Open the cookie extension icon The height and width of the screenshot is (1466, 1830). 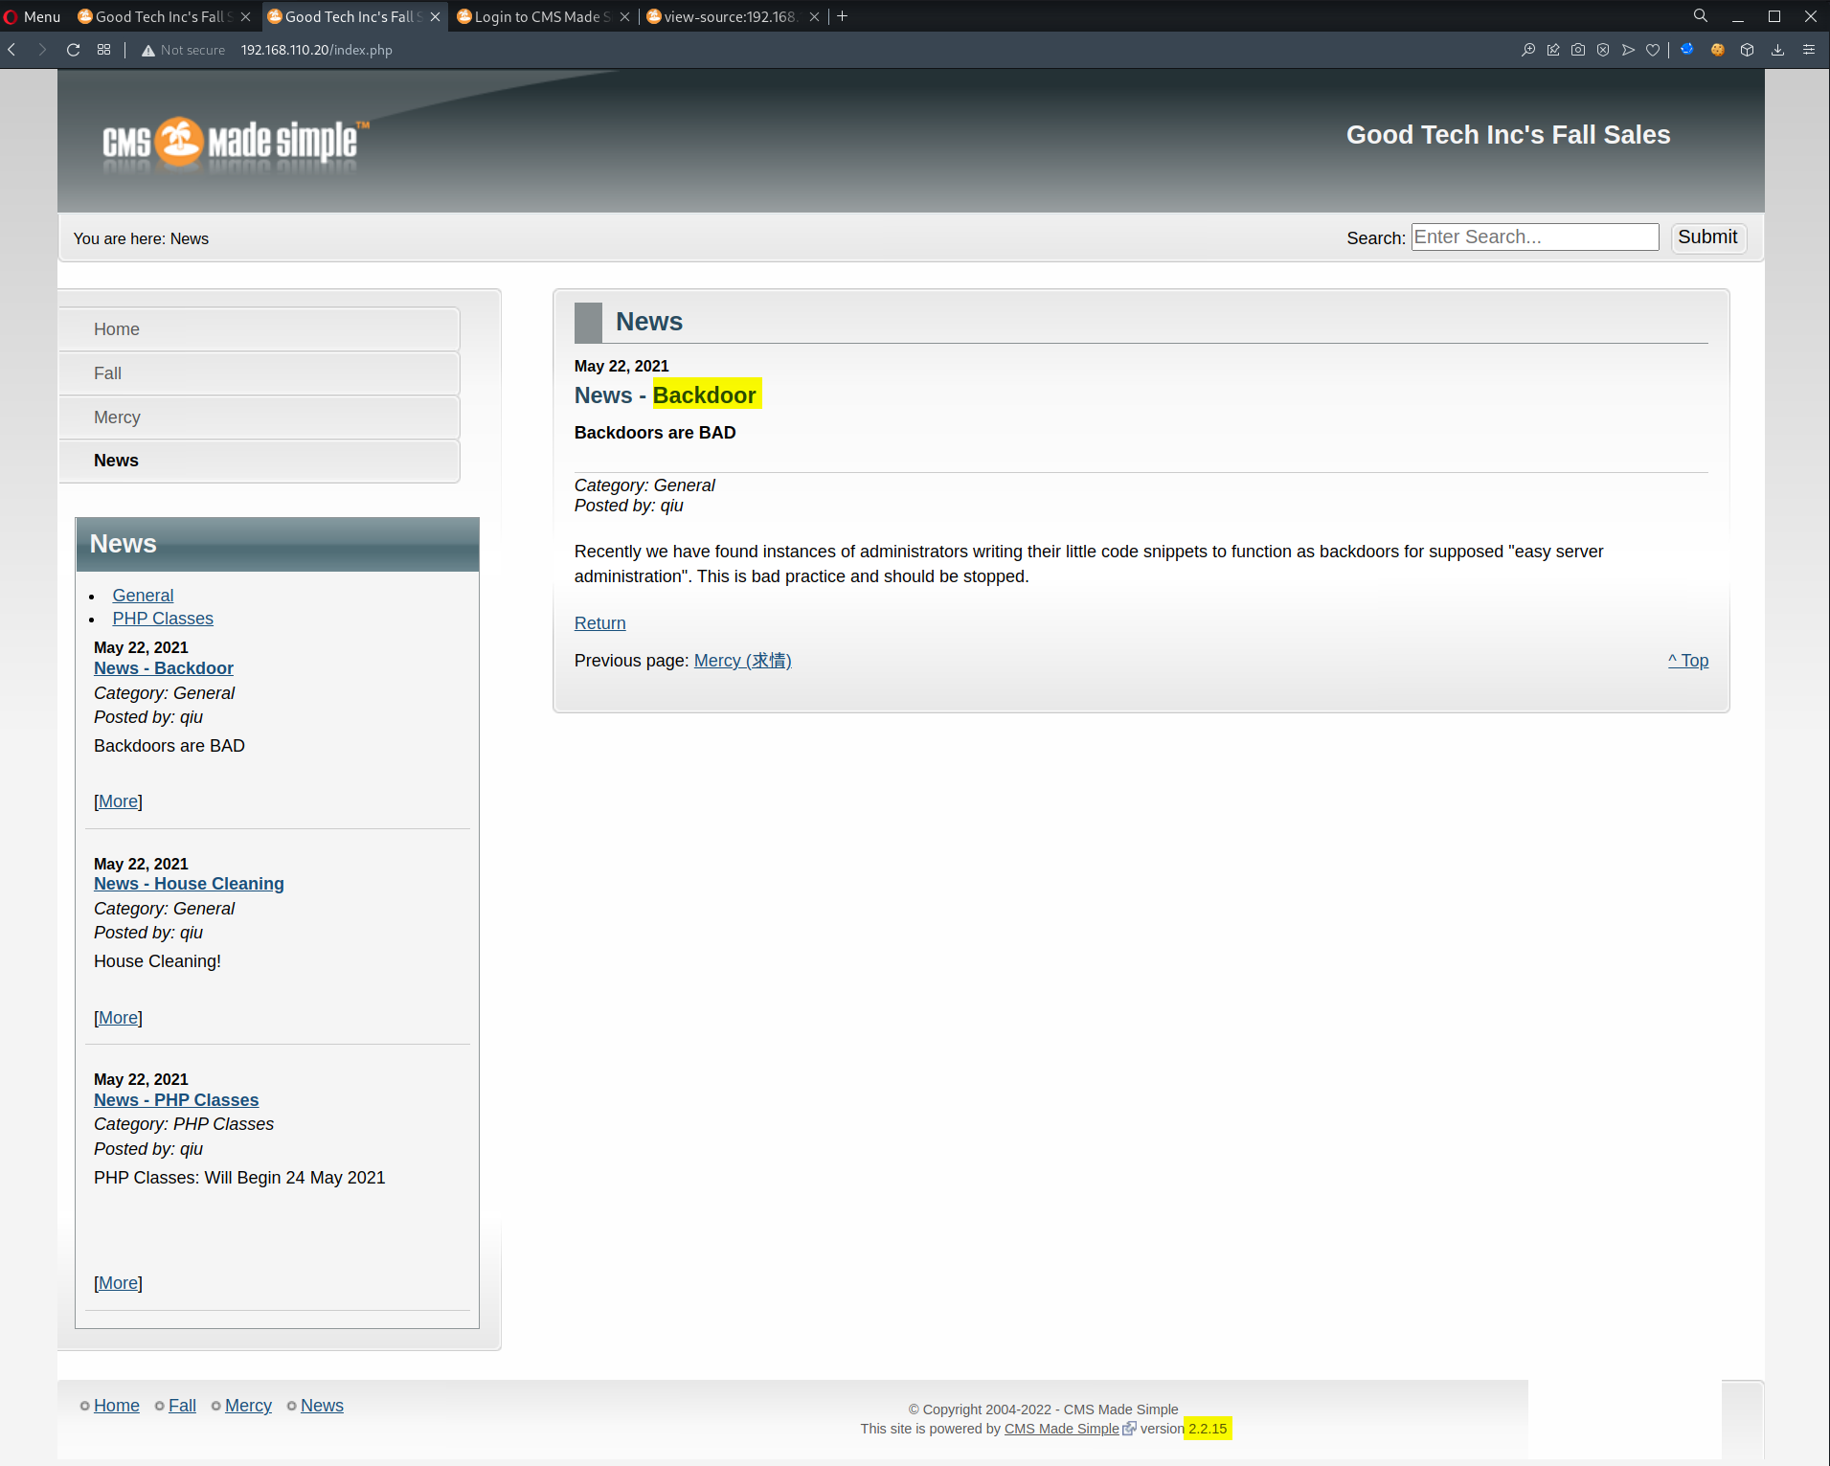pos(1718,50)
